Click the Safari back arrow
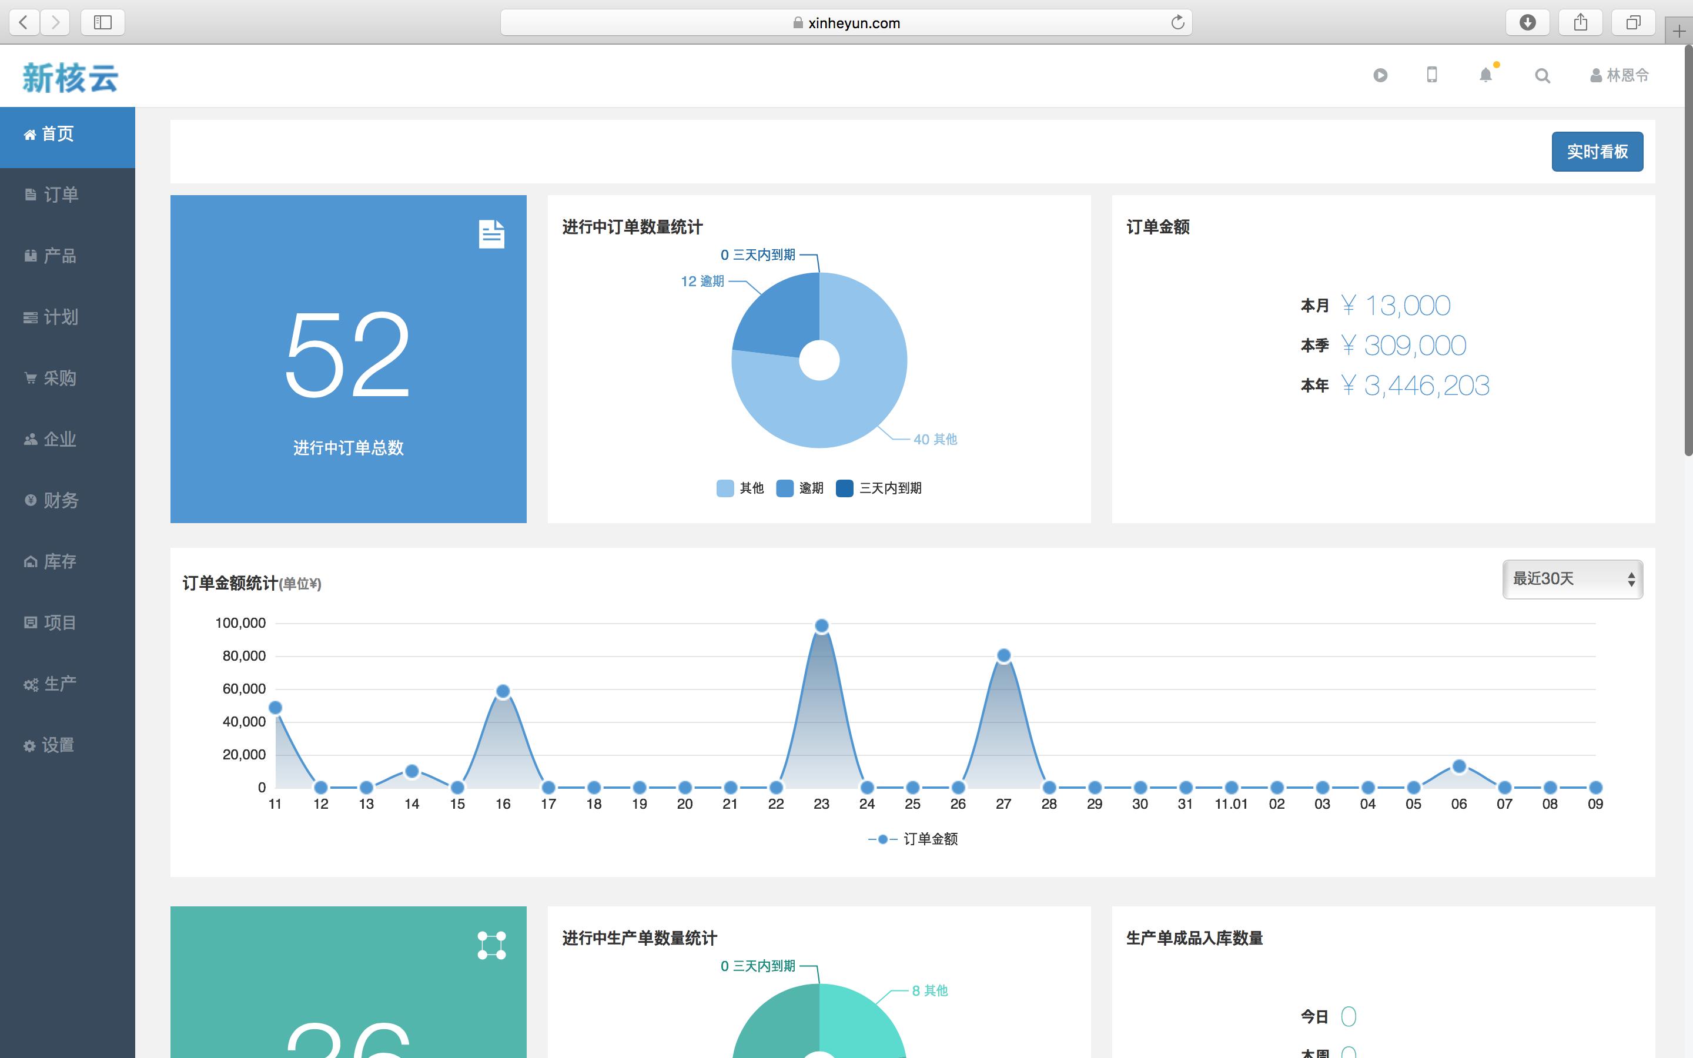 point(24,22)
